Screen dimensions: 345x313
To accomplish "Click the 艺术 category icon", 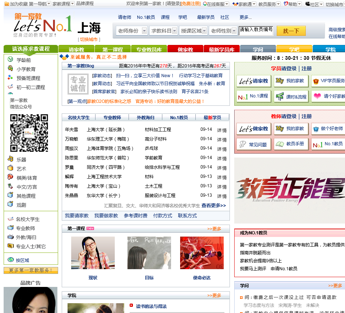I will pos(10,168).
